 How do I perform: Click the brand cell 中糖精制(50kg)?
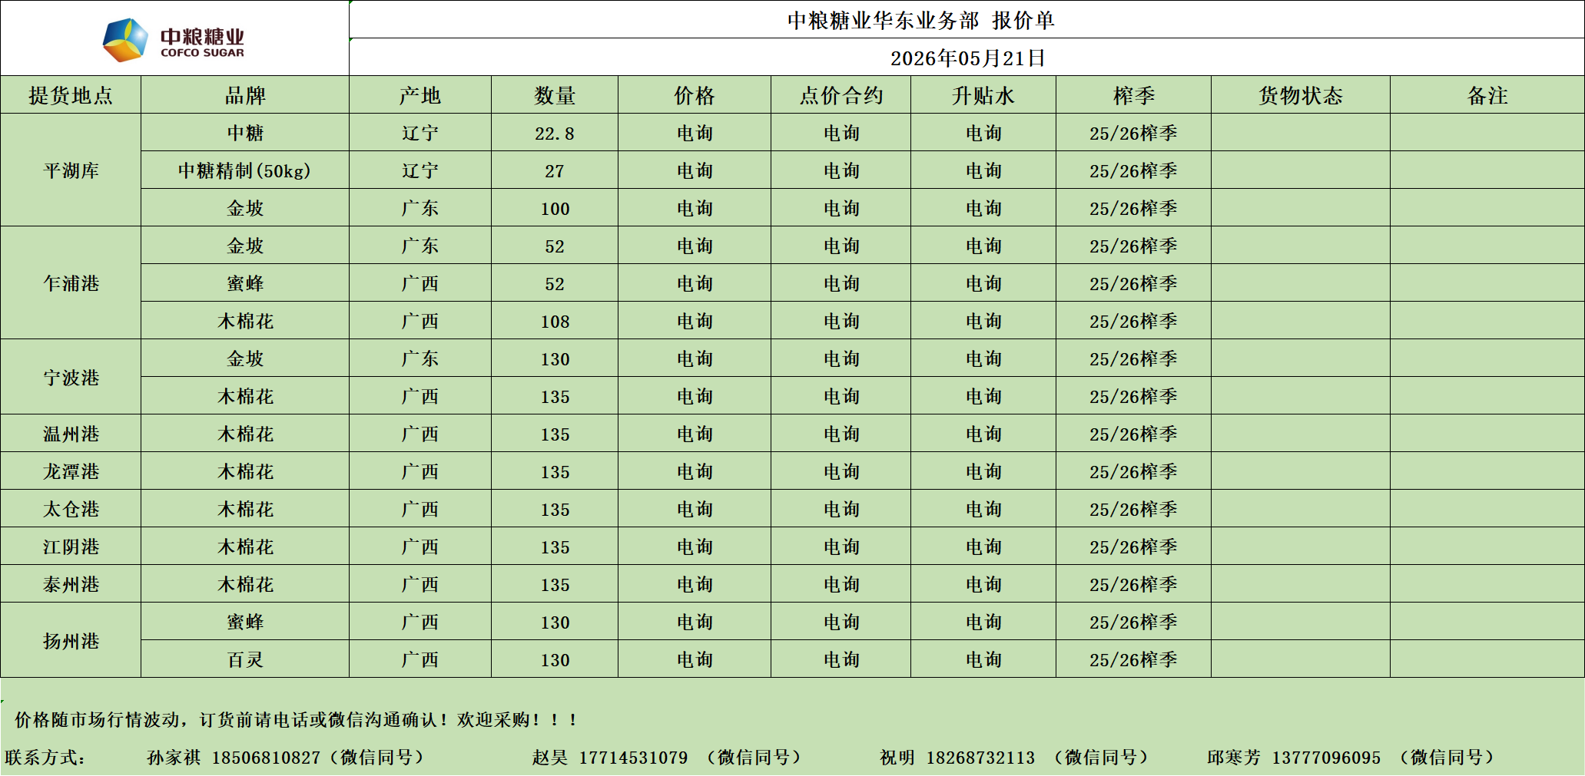[x=245, y=170]
